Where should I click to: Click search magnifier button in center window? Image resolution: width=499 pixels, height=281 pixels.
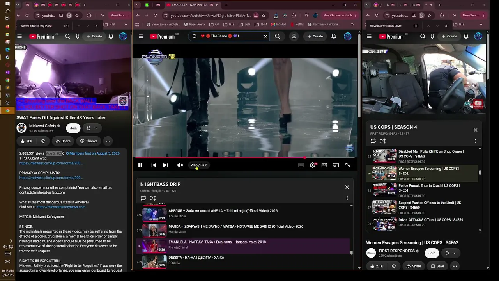point(277,36)
